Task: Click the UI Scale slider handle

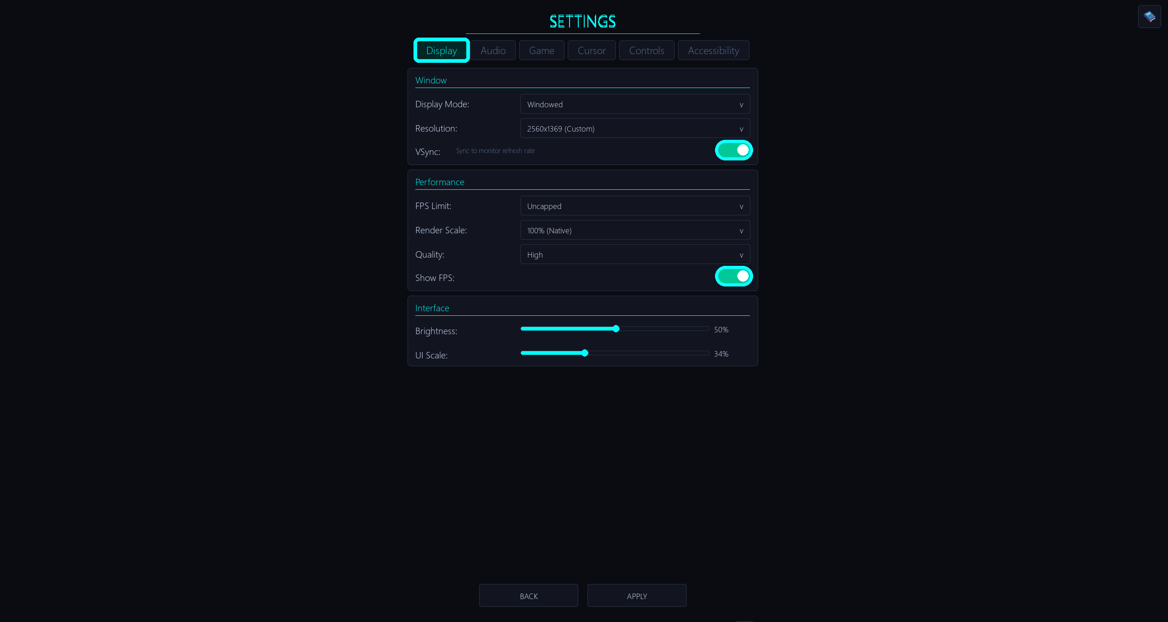Action: click(x=585, y=353)
